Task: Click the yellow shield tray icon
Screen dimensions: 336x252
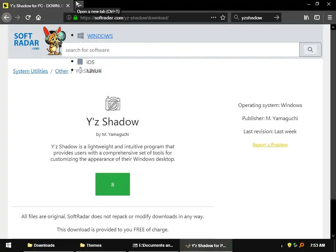Action: [x=289, y=245]
